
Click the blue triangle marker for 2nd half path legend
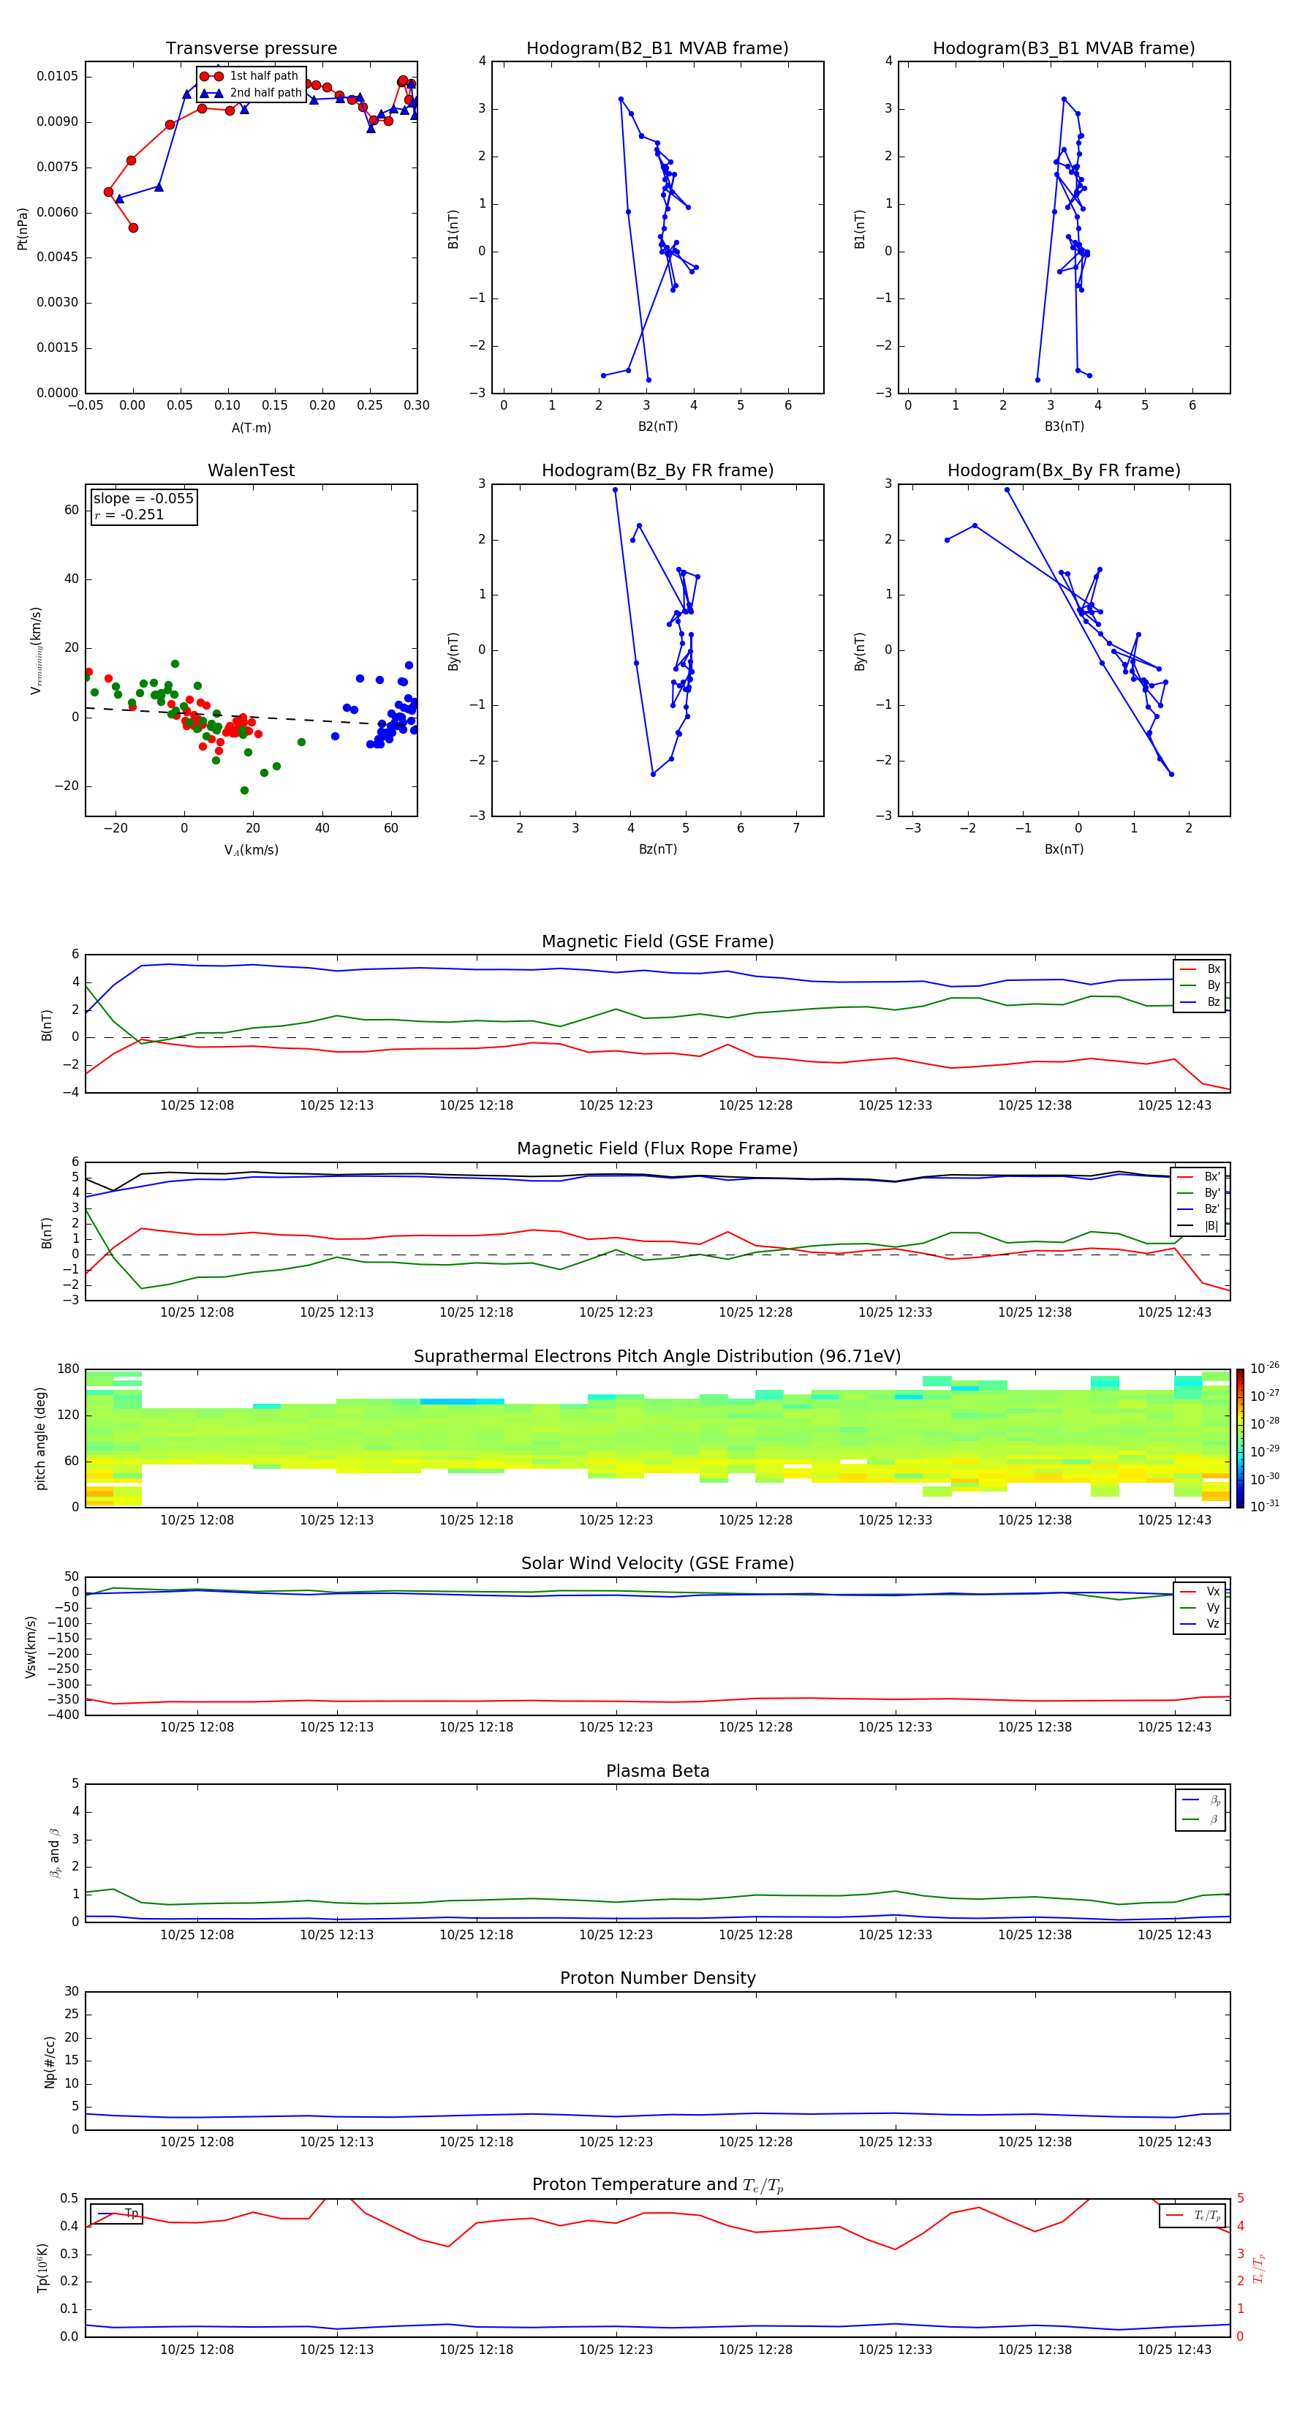point(211,93)
